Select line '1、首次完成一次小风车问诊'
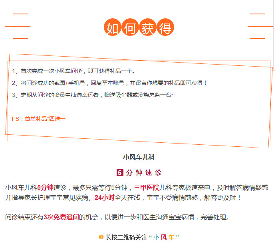The width and height of the screenshot is (276, 246). point(73,71)
